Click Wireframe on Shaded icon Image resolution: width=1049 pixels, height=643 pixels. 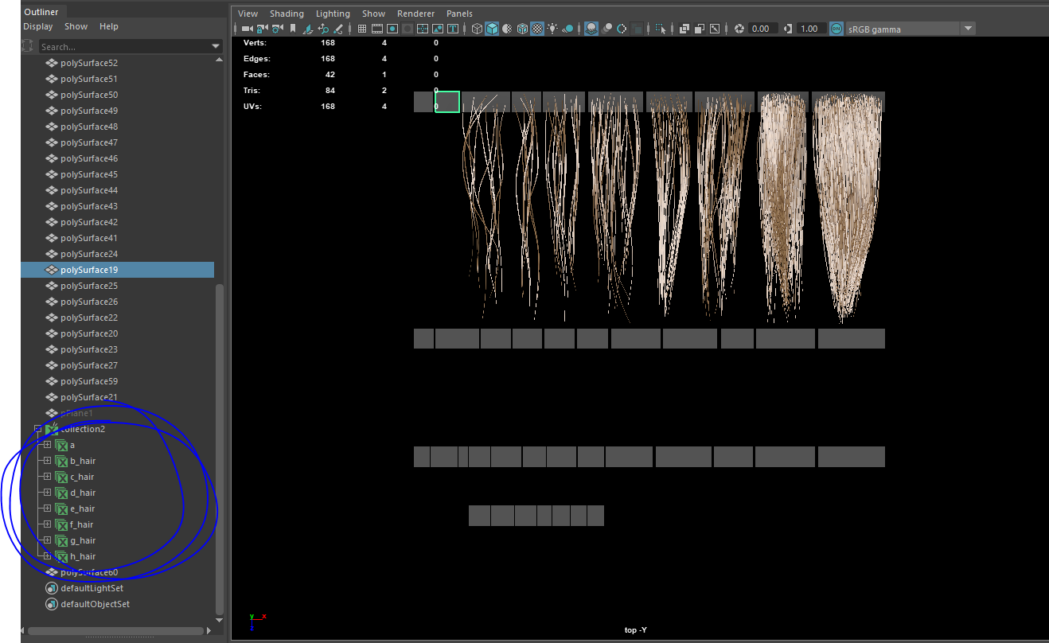point(522,29)
